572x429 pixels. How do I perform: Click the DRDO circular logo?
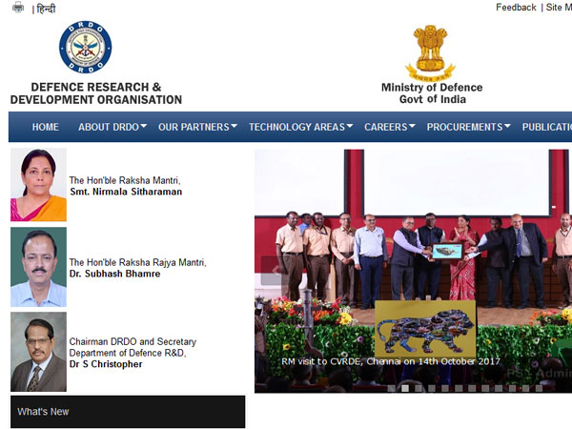(86, 48)
